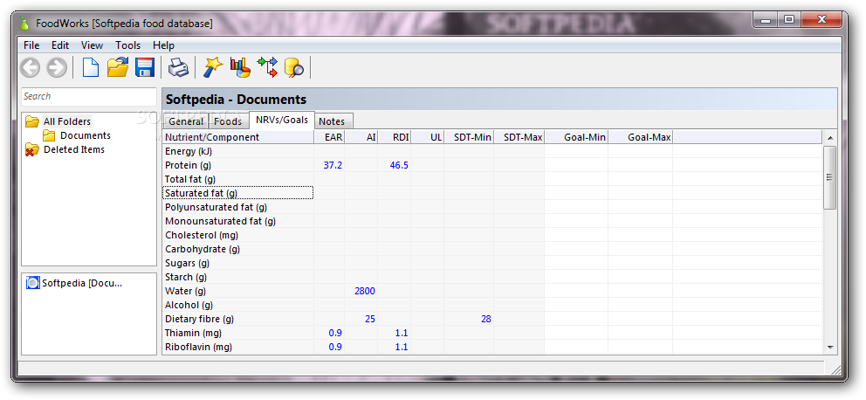The image size is (866, 400).
Task: Click the SDT-Max column header
Action: pos(519,137)
